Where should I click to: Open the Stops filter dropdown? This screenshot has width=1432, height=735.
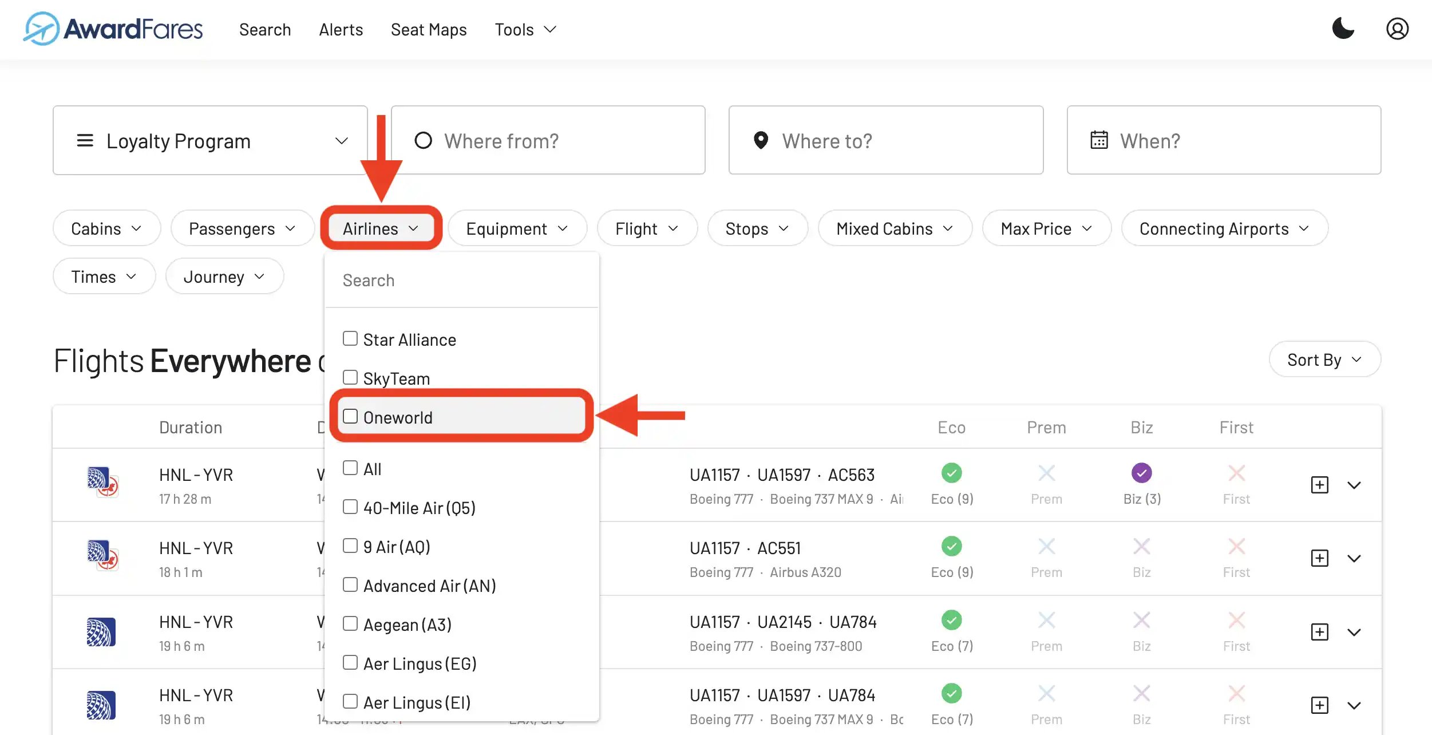757,228
